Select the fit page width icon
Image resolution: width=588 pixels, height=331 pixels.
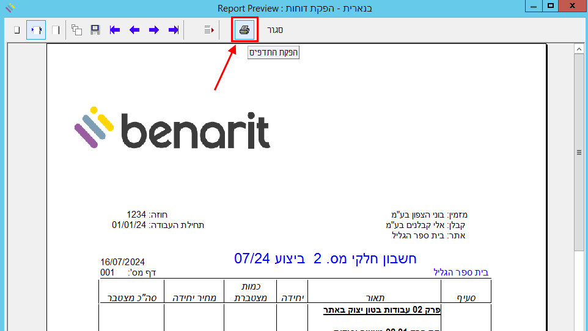[36, 30]
